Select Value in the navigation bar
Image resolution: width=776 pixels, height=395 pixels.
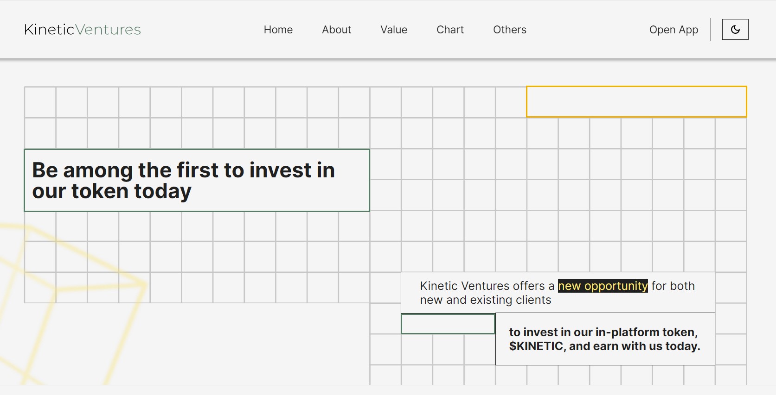coord(393,30)
